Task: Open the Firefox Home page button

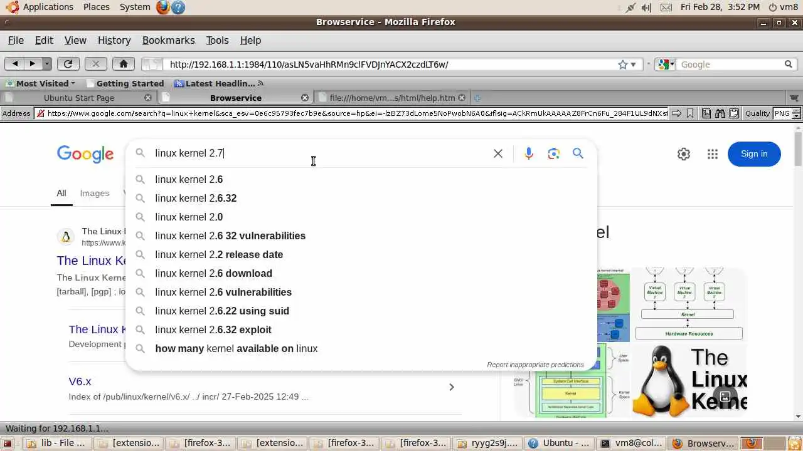Action: point(123,64)
